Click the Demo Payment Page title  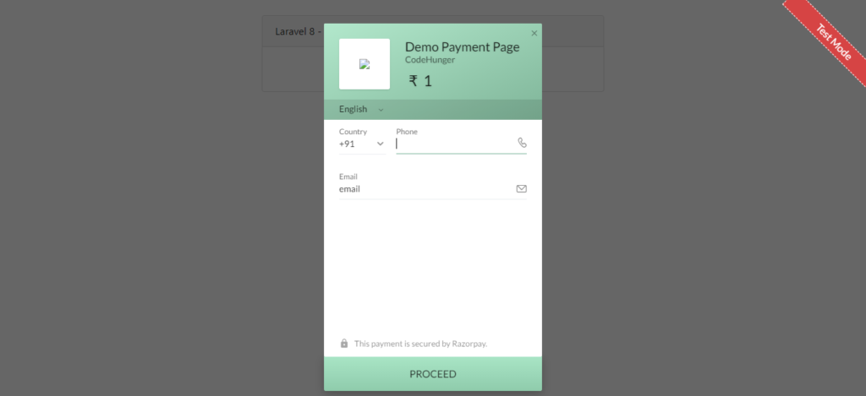[x=463, y=47]
